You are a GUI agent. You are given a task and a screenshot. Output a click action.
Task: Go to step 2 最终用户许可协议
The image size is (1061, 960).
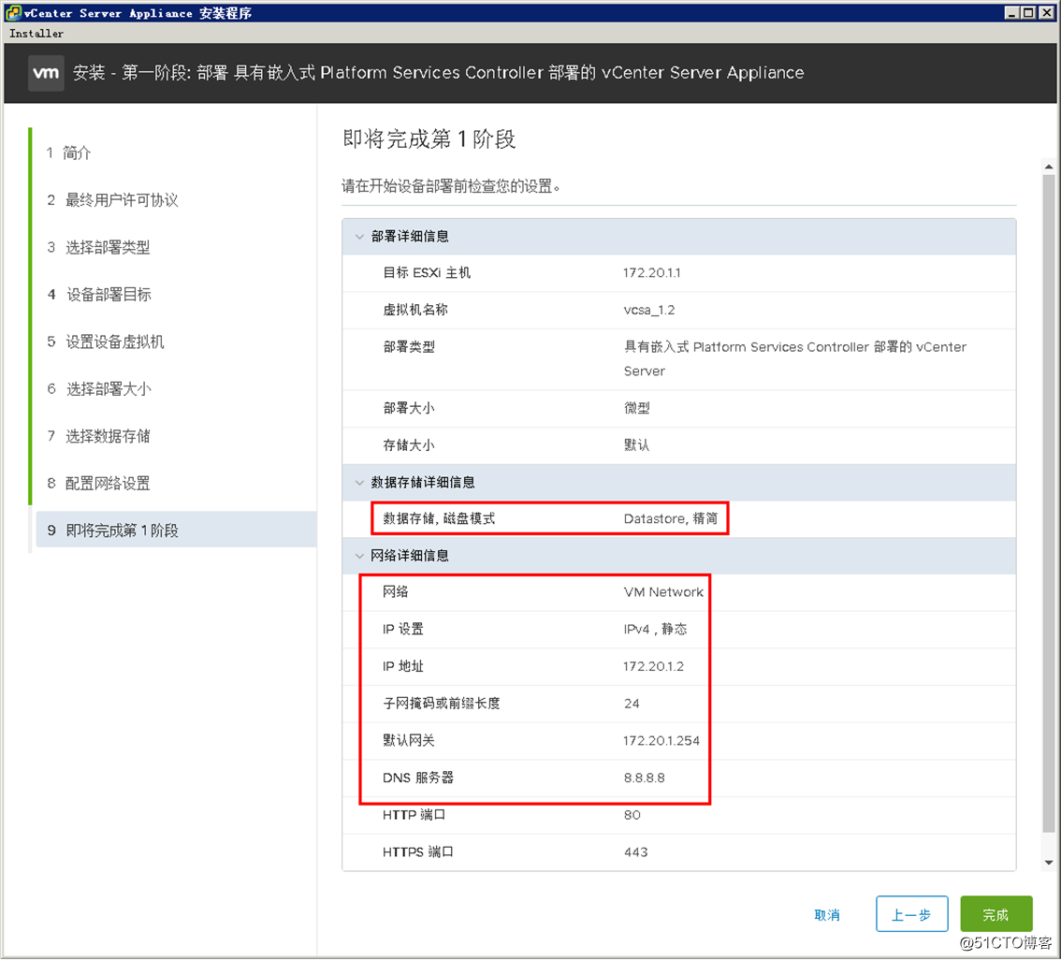pos(112,200)
